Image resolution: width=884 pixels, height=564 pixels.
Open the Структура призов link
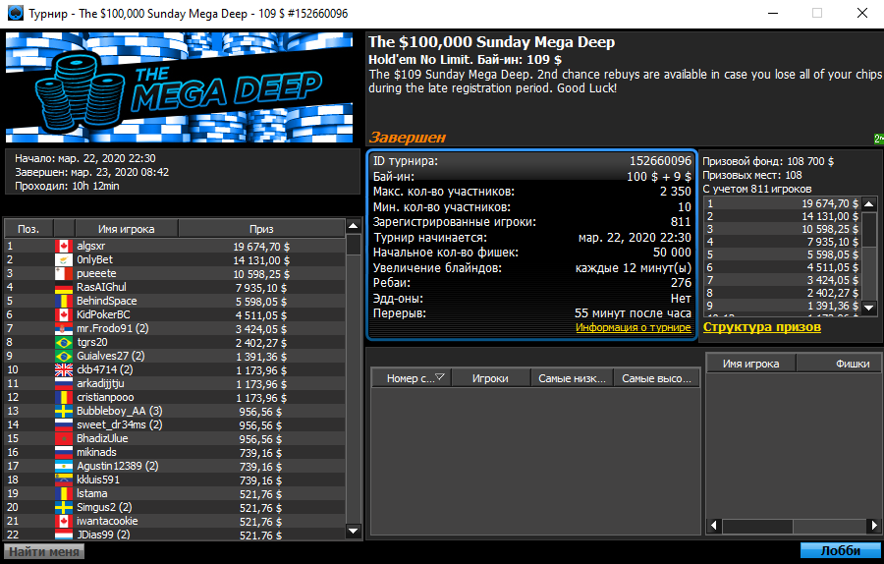click(x=761, y=326)
